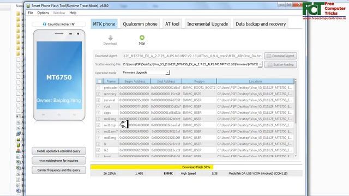This screenshot has width=349, height=196.
Task: Click the table scrollbar down arrow
Action: 296,156
